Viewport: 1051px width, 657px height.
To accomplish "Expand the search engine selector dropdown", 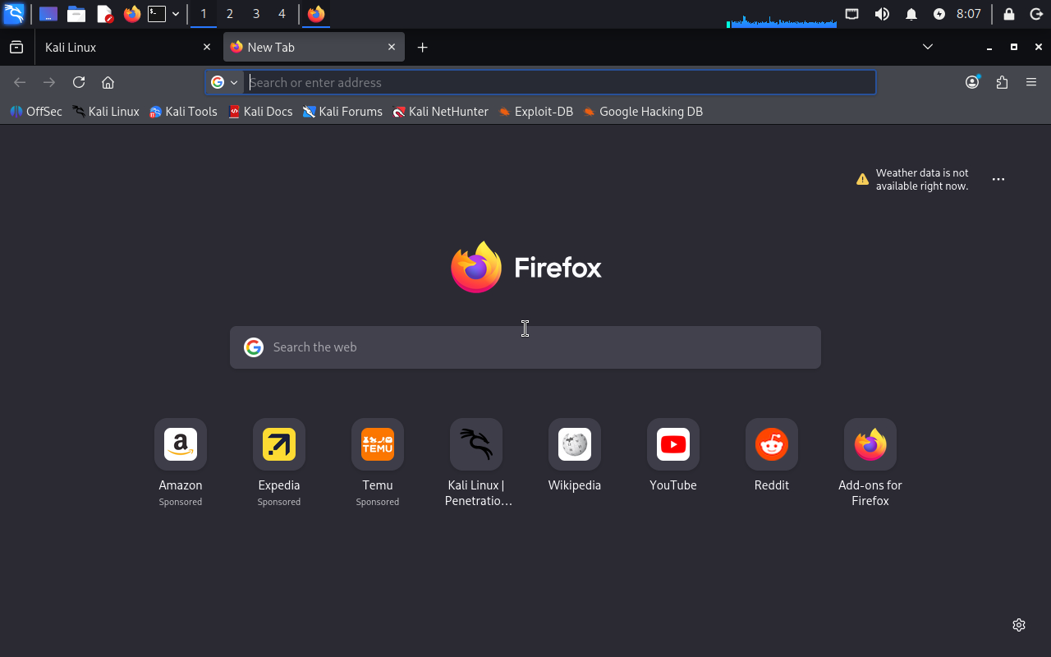I will click(224, 82).
